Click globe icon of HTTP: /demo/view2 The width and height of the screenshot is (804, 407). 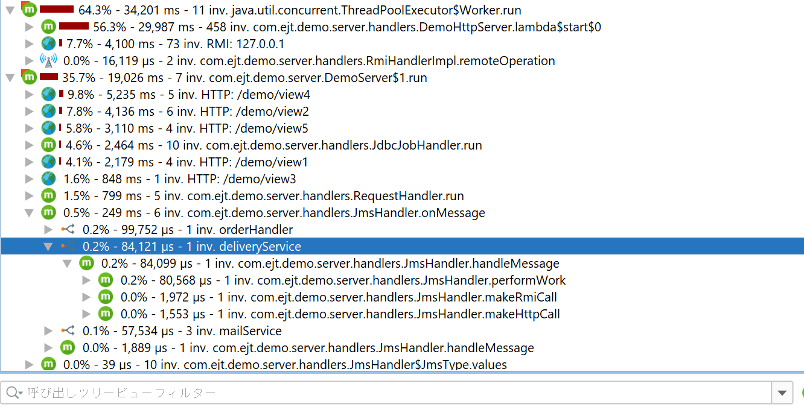coord(48,112)
